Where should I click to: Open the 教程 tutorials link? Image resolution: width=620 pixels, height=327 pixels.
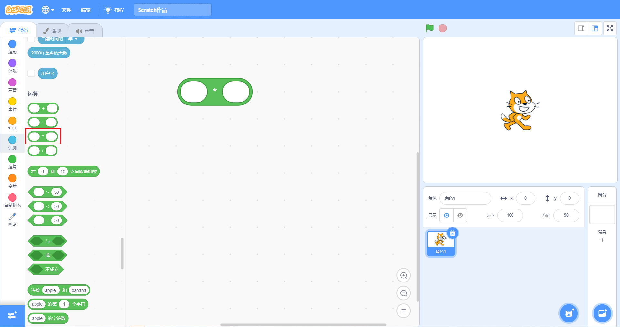click(x=114, y=10)
